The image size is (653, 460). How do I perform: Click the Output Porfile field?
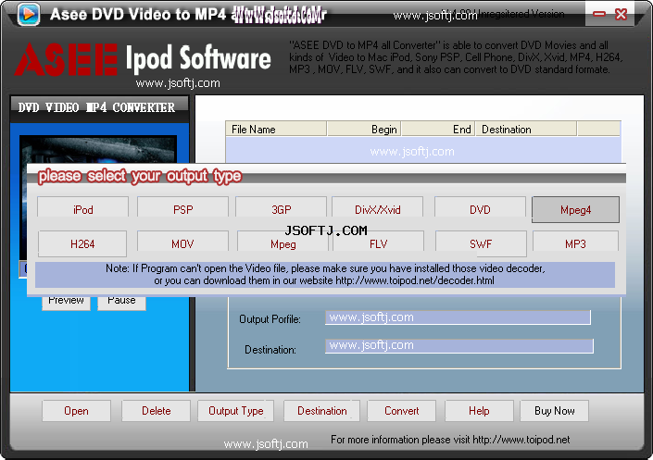click(x=458, y=317)
